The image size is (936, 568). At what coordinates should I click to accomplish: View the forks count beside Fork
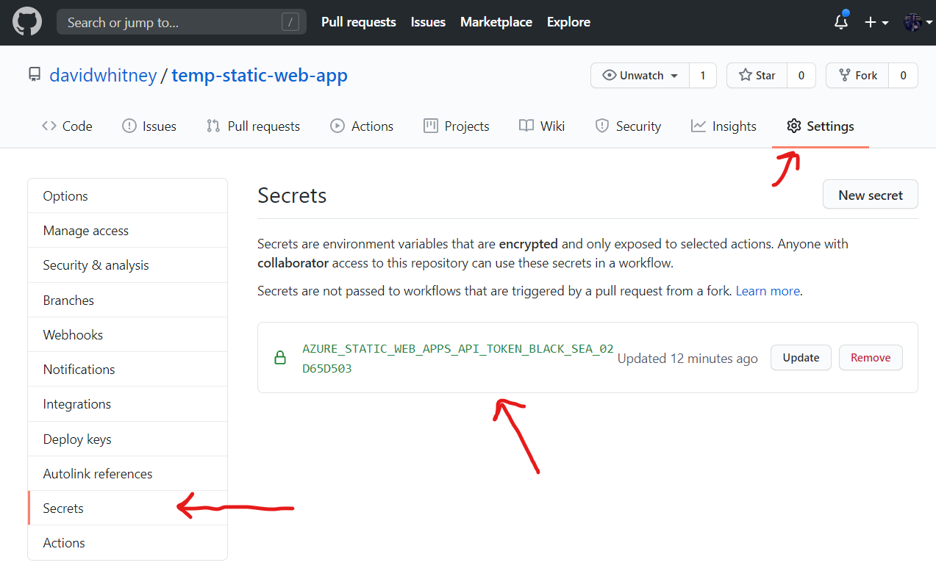(x=903, y=75)
